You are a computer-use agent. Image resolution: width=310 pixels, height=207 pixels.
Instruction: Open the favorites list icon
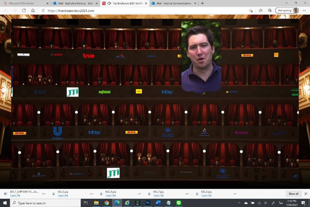pos(260,11)
